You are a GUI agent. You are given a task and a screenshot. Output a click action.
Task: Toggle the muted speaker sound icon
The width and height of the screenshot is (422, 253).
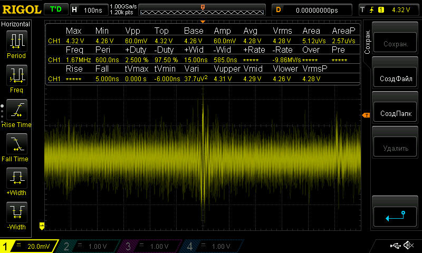tap(408, 246)
